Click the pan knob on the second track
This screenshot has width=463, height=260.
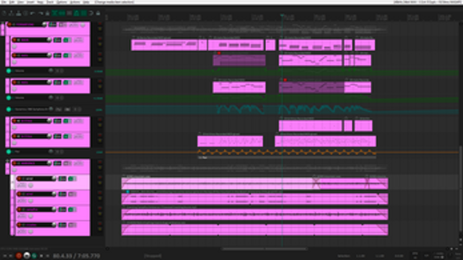(14, 47)
